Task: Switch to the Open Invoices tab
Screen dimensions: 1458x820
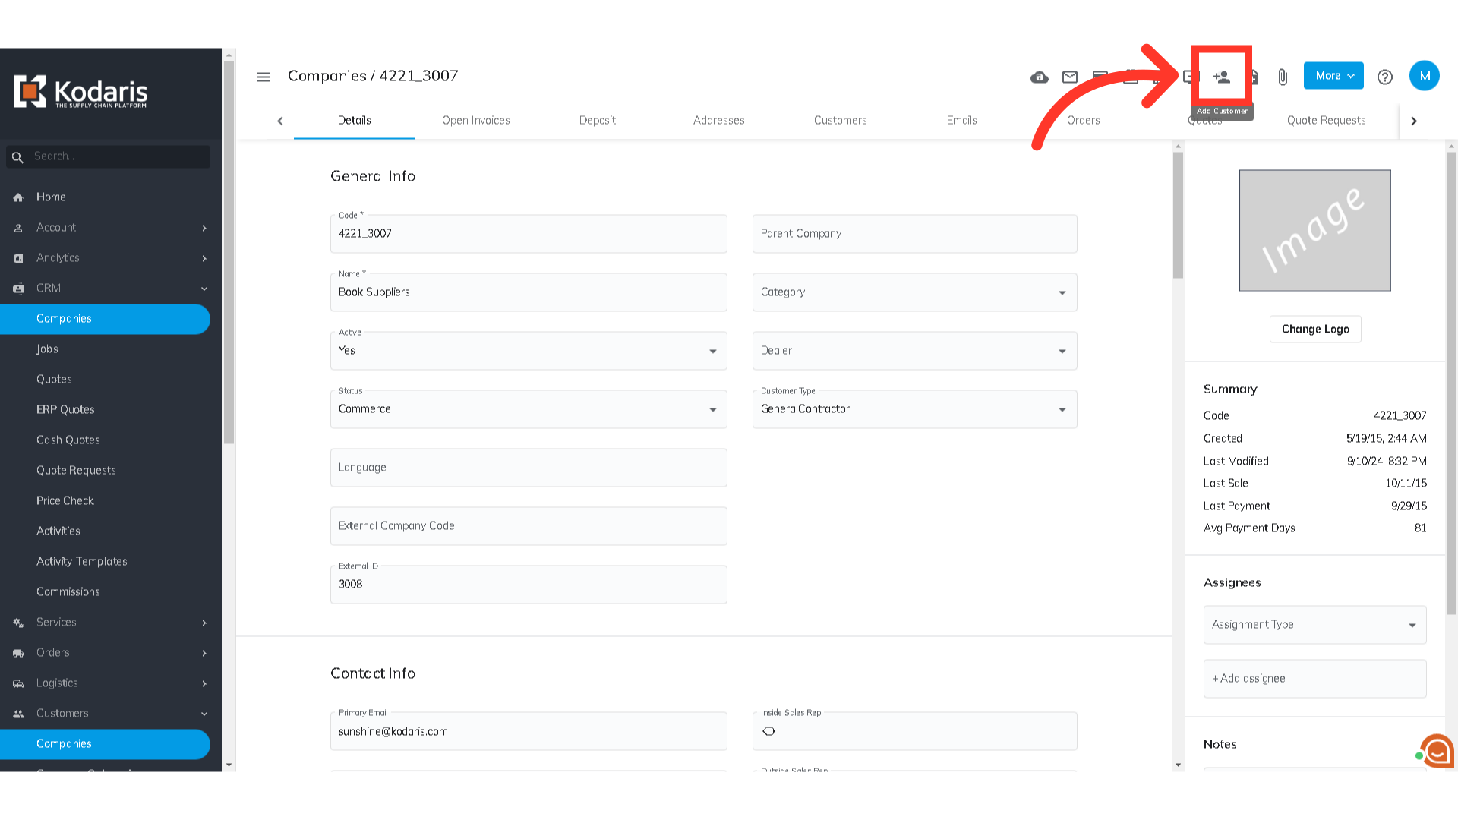Action: point(475,120)
